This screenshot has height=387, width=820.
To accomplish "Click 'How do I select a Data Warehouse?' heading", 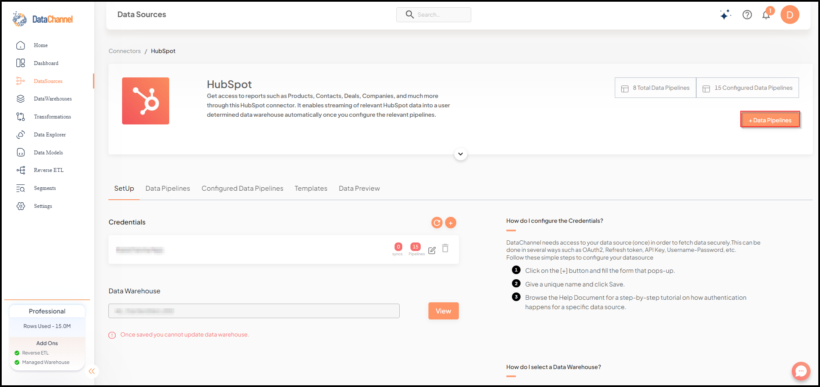I will pos(554,367).
